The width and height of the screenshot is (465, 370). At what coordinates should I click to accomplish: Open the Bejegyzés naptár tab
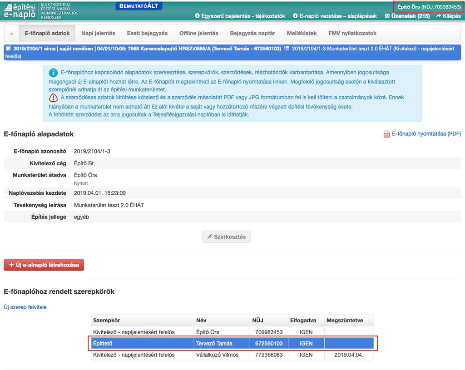(x=252, y=33)
